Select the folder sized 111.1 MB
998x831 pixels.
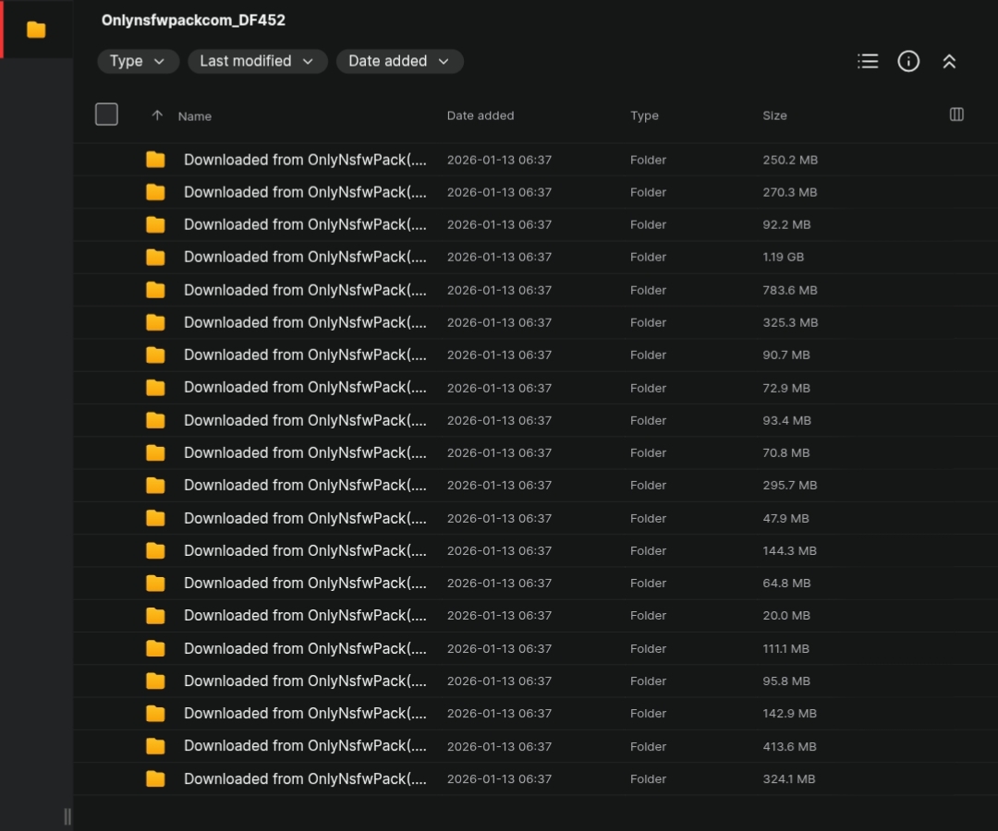[535, 648]
